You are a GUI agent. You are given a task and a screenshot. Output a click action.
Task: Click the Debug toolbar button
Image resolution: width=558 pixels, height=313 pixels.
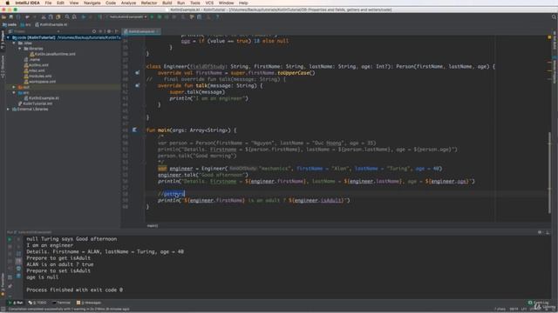tap(159, 17)
